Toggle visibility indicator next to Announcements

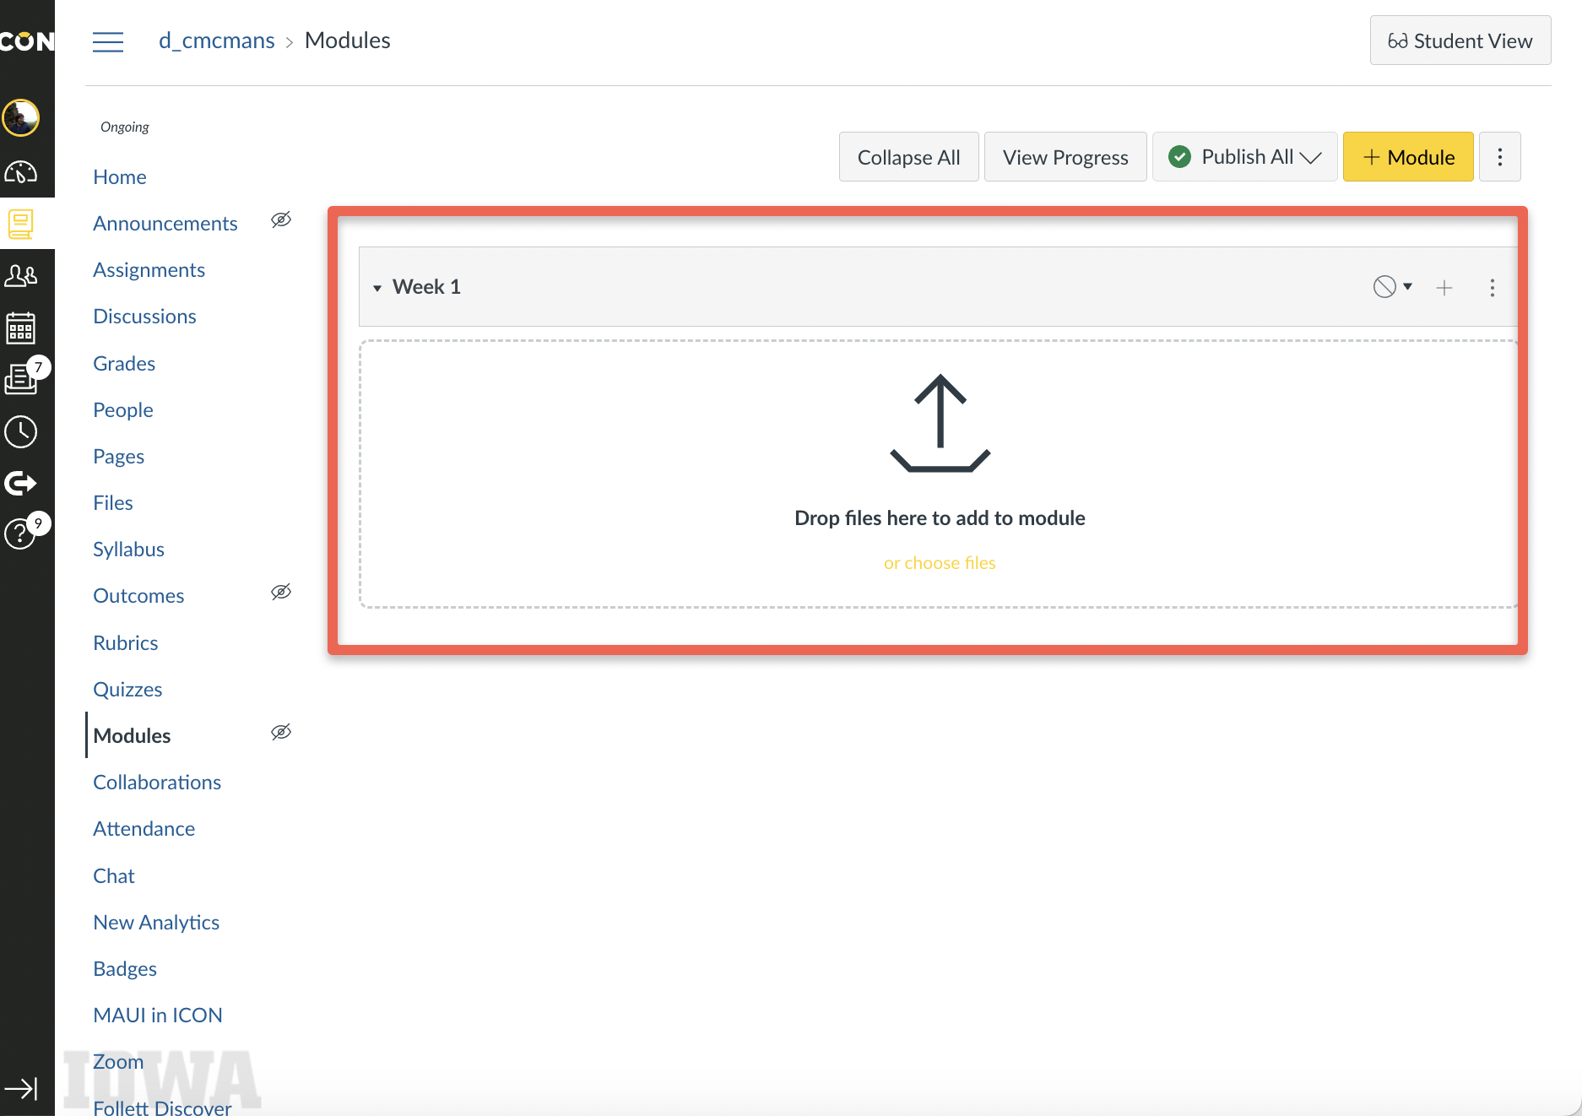(280, 219)
